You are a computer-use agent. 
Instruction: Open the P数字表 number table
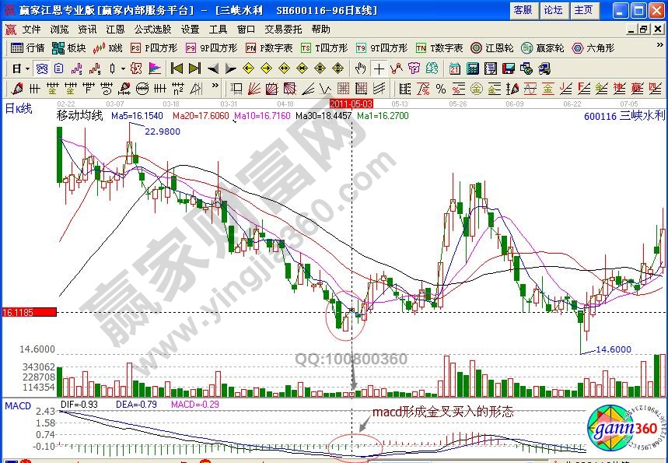(269, 48)
